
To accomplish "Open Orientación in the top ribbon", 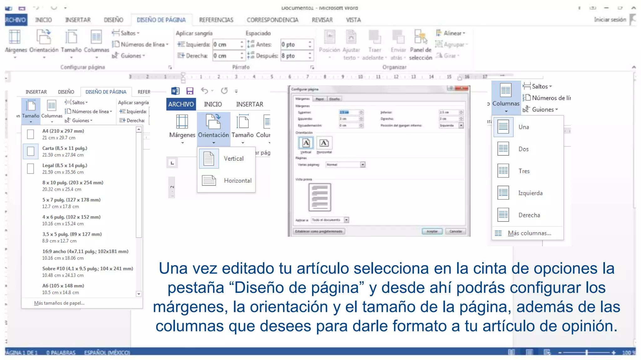I will [44, 44].
